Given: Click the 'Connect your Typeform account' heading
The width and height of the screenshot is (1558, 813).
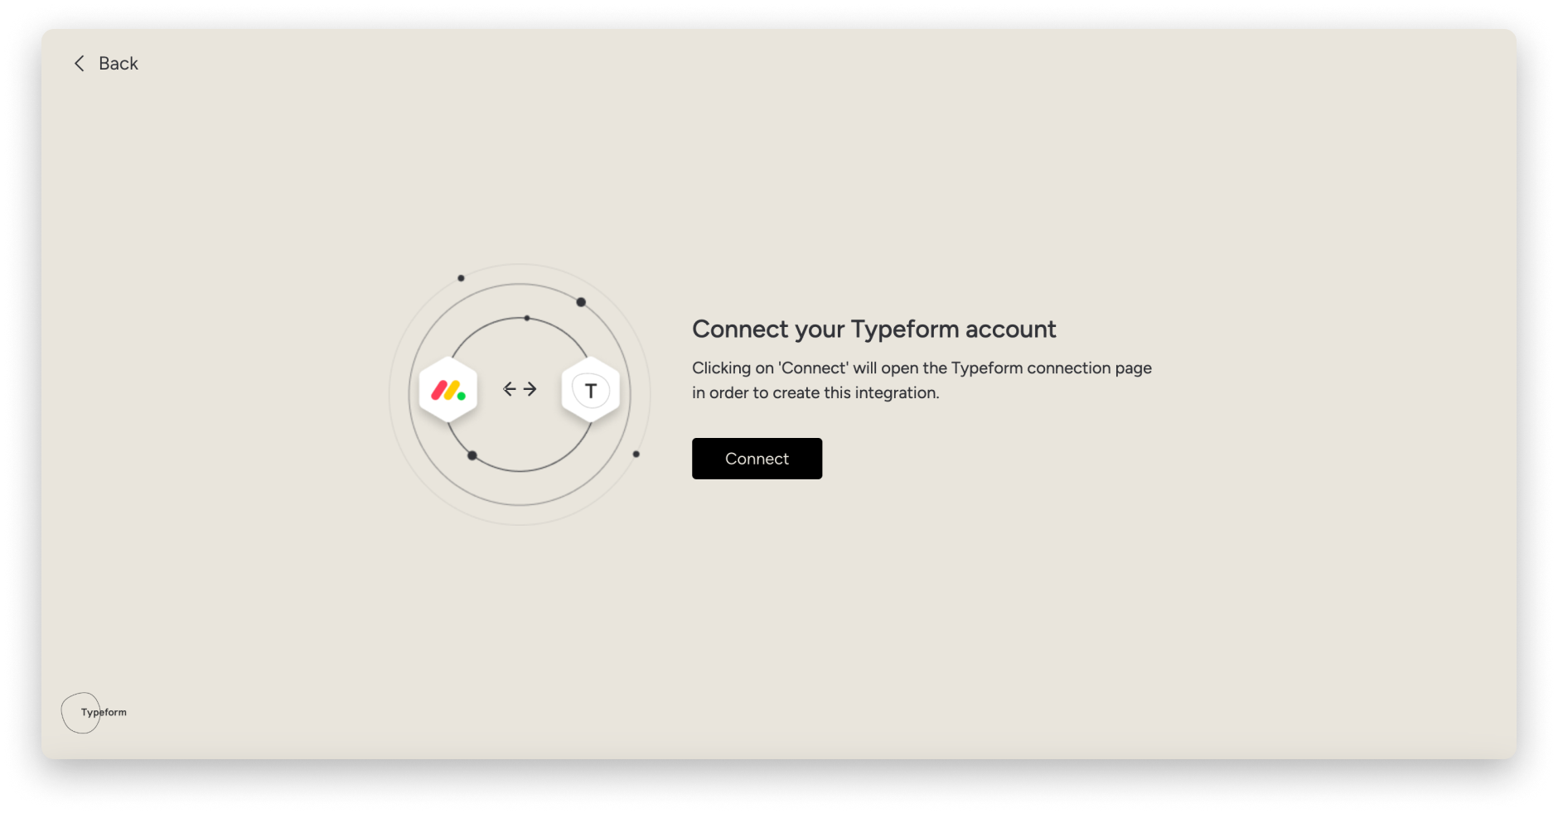Looking at the screenshot, I should 874,330.
